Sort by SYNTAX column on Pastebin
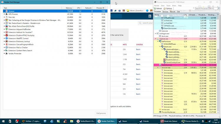This screenshot has height=124, width=221. coord(139,45)
